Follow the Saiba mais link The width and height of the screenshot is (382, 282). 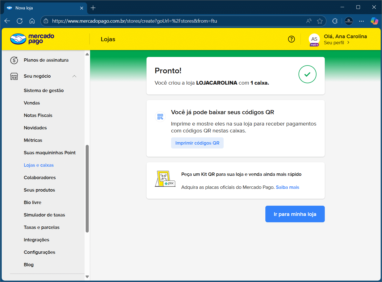[287, 187]
